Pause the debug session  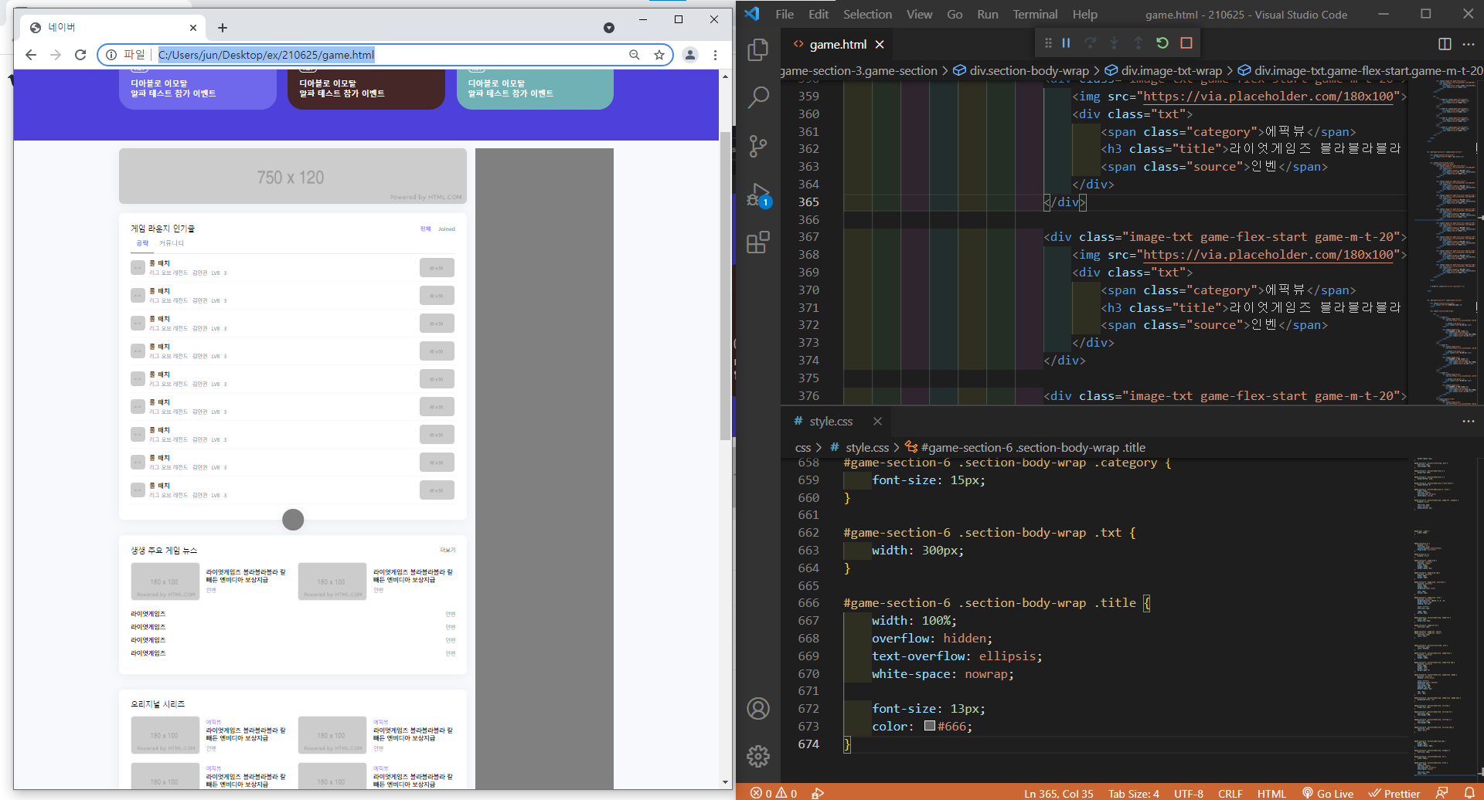1066,43
